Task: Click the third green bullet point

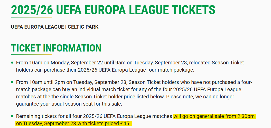Action: pos(12,116)
